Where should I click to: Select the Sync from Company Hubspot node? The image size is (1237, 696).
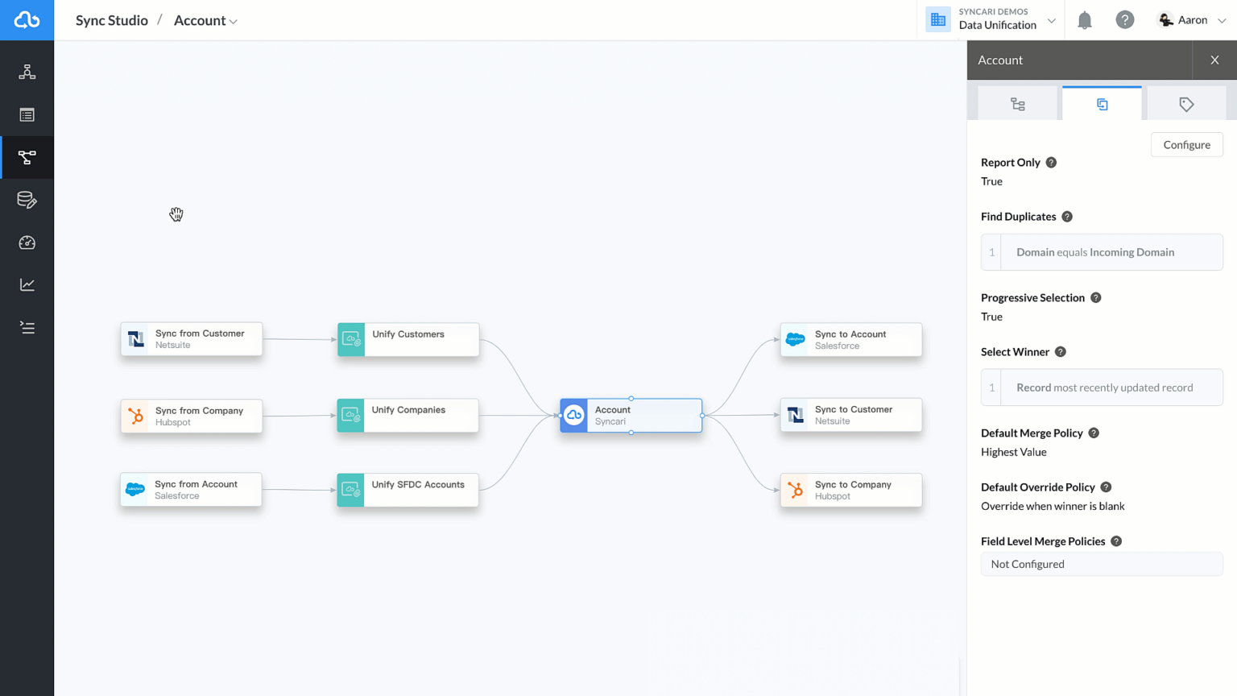point(192,416)
